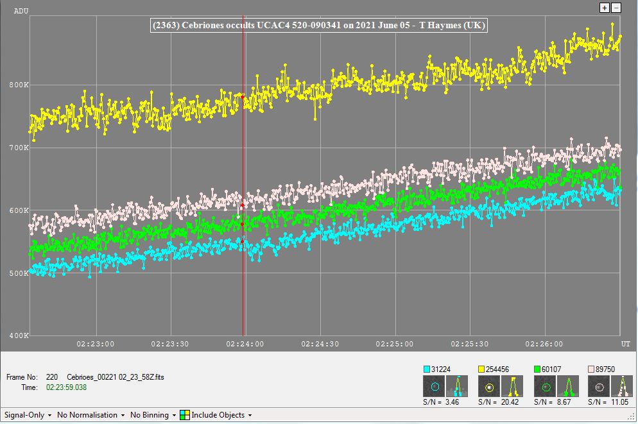The image size is (638, 424).
Task: Open the No Binning dropdown menu
Action: 153,415
